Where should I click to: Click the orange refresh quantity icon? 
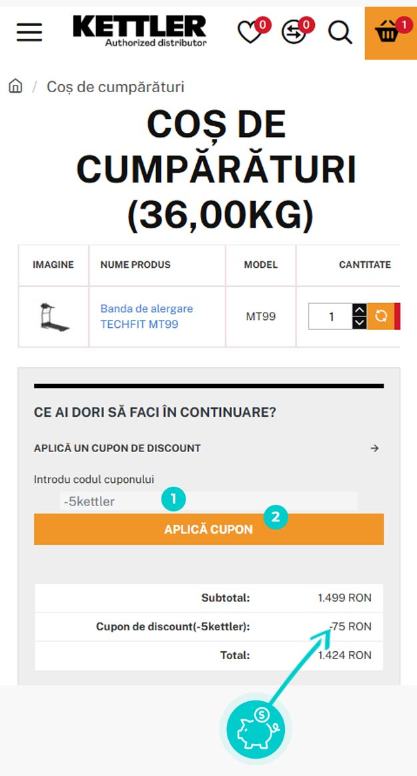(380, 317)
